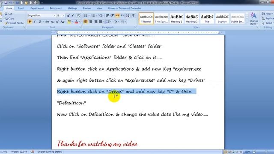Click the 100% zoom level
The width and height of the screenshot is (274, 154).
point(247,152)
